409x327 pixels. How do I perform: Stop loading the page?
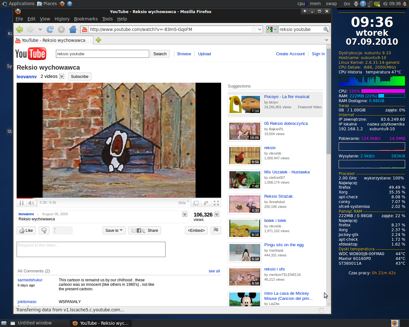point(61,29)
